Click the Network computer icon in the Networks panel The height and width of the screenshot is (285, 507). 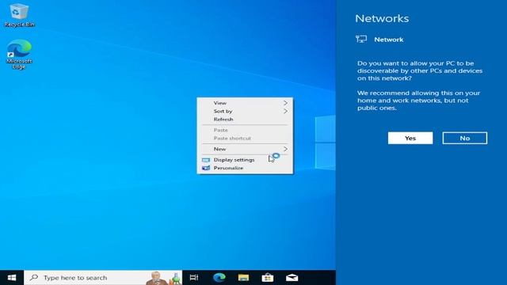click(x=361, y=40)
